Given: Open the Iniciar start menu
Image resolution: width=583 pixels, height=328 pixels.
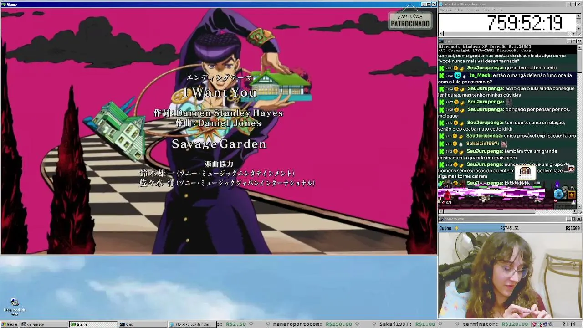Looking at the screenshot, I should tap(9, 324).
